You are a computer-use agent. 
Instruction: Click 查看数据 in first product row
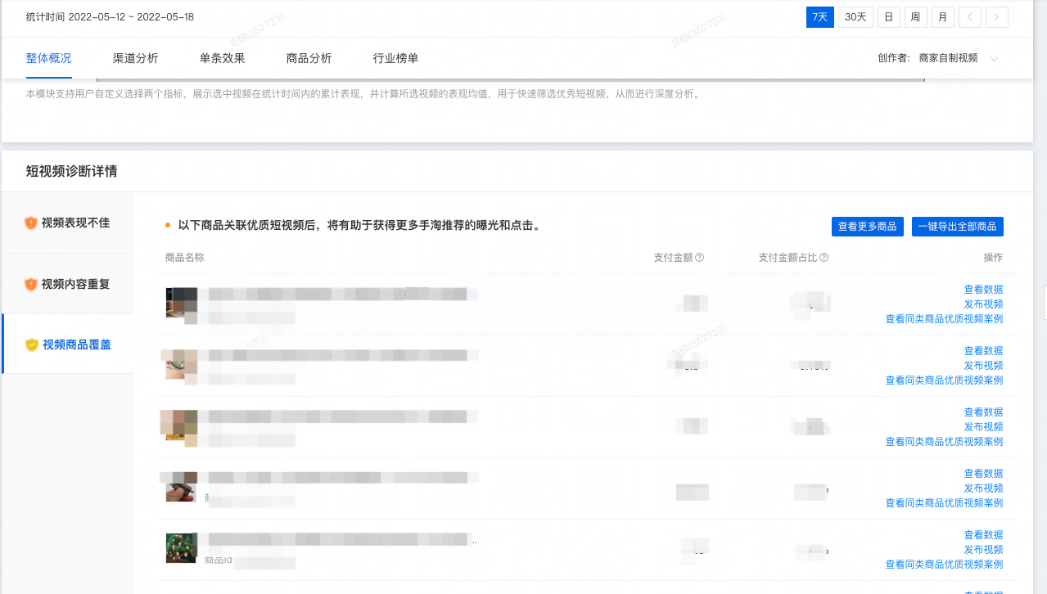click(x=983, y=289)
